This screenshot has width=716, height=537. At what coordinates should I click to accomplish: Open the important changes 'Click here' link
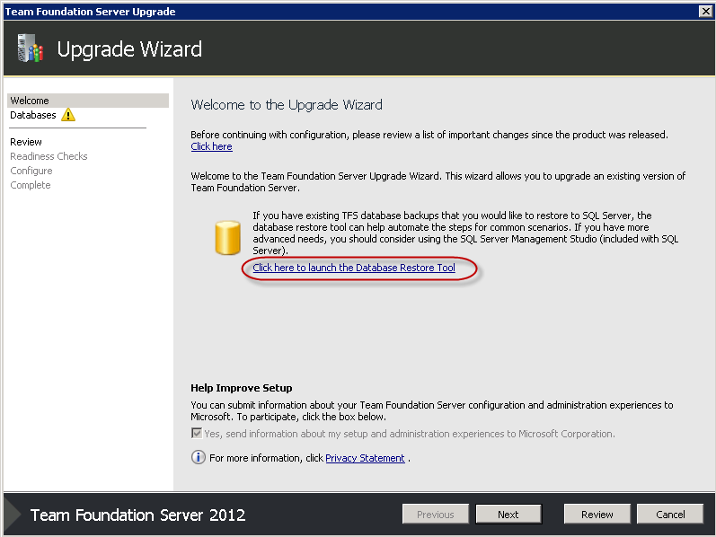211,146
